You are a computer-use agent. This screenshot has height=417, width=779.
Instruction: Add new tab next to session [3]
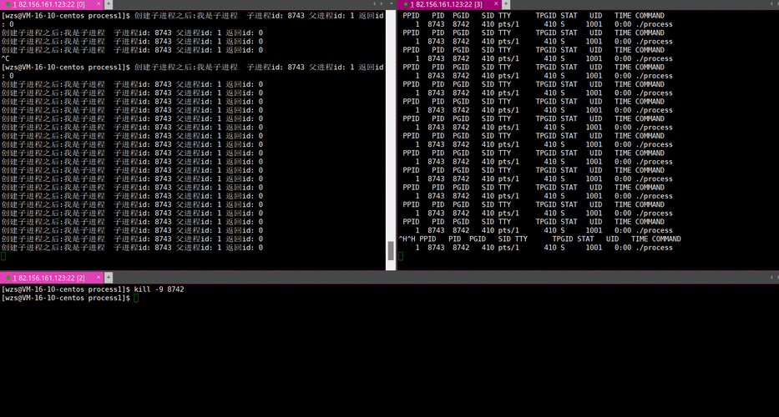coord(506,5)
